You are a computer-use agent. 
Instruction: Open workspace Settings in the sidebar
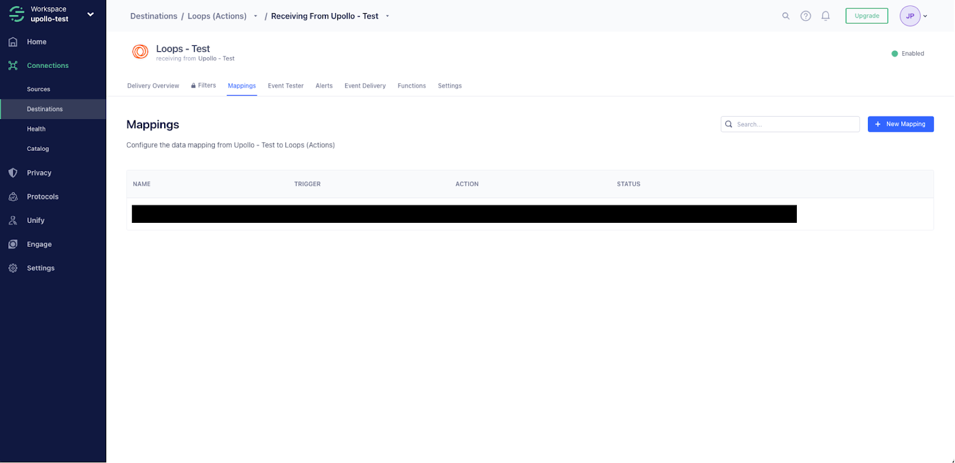(x=41, y=268)
